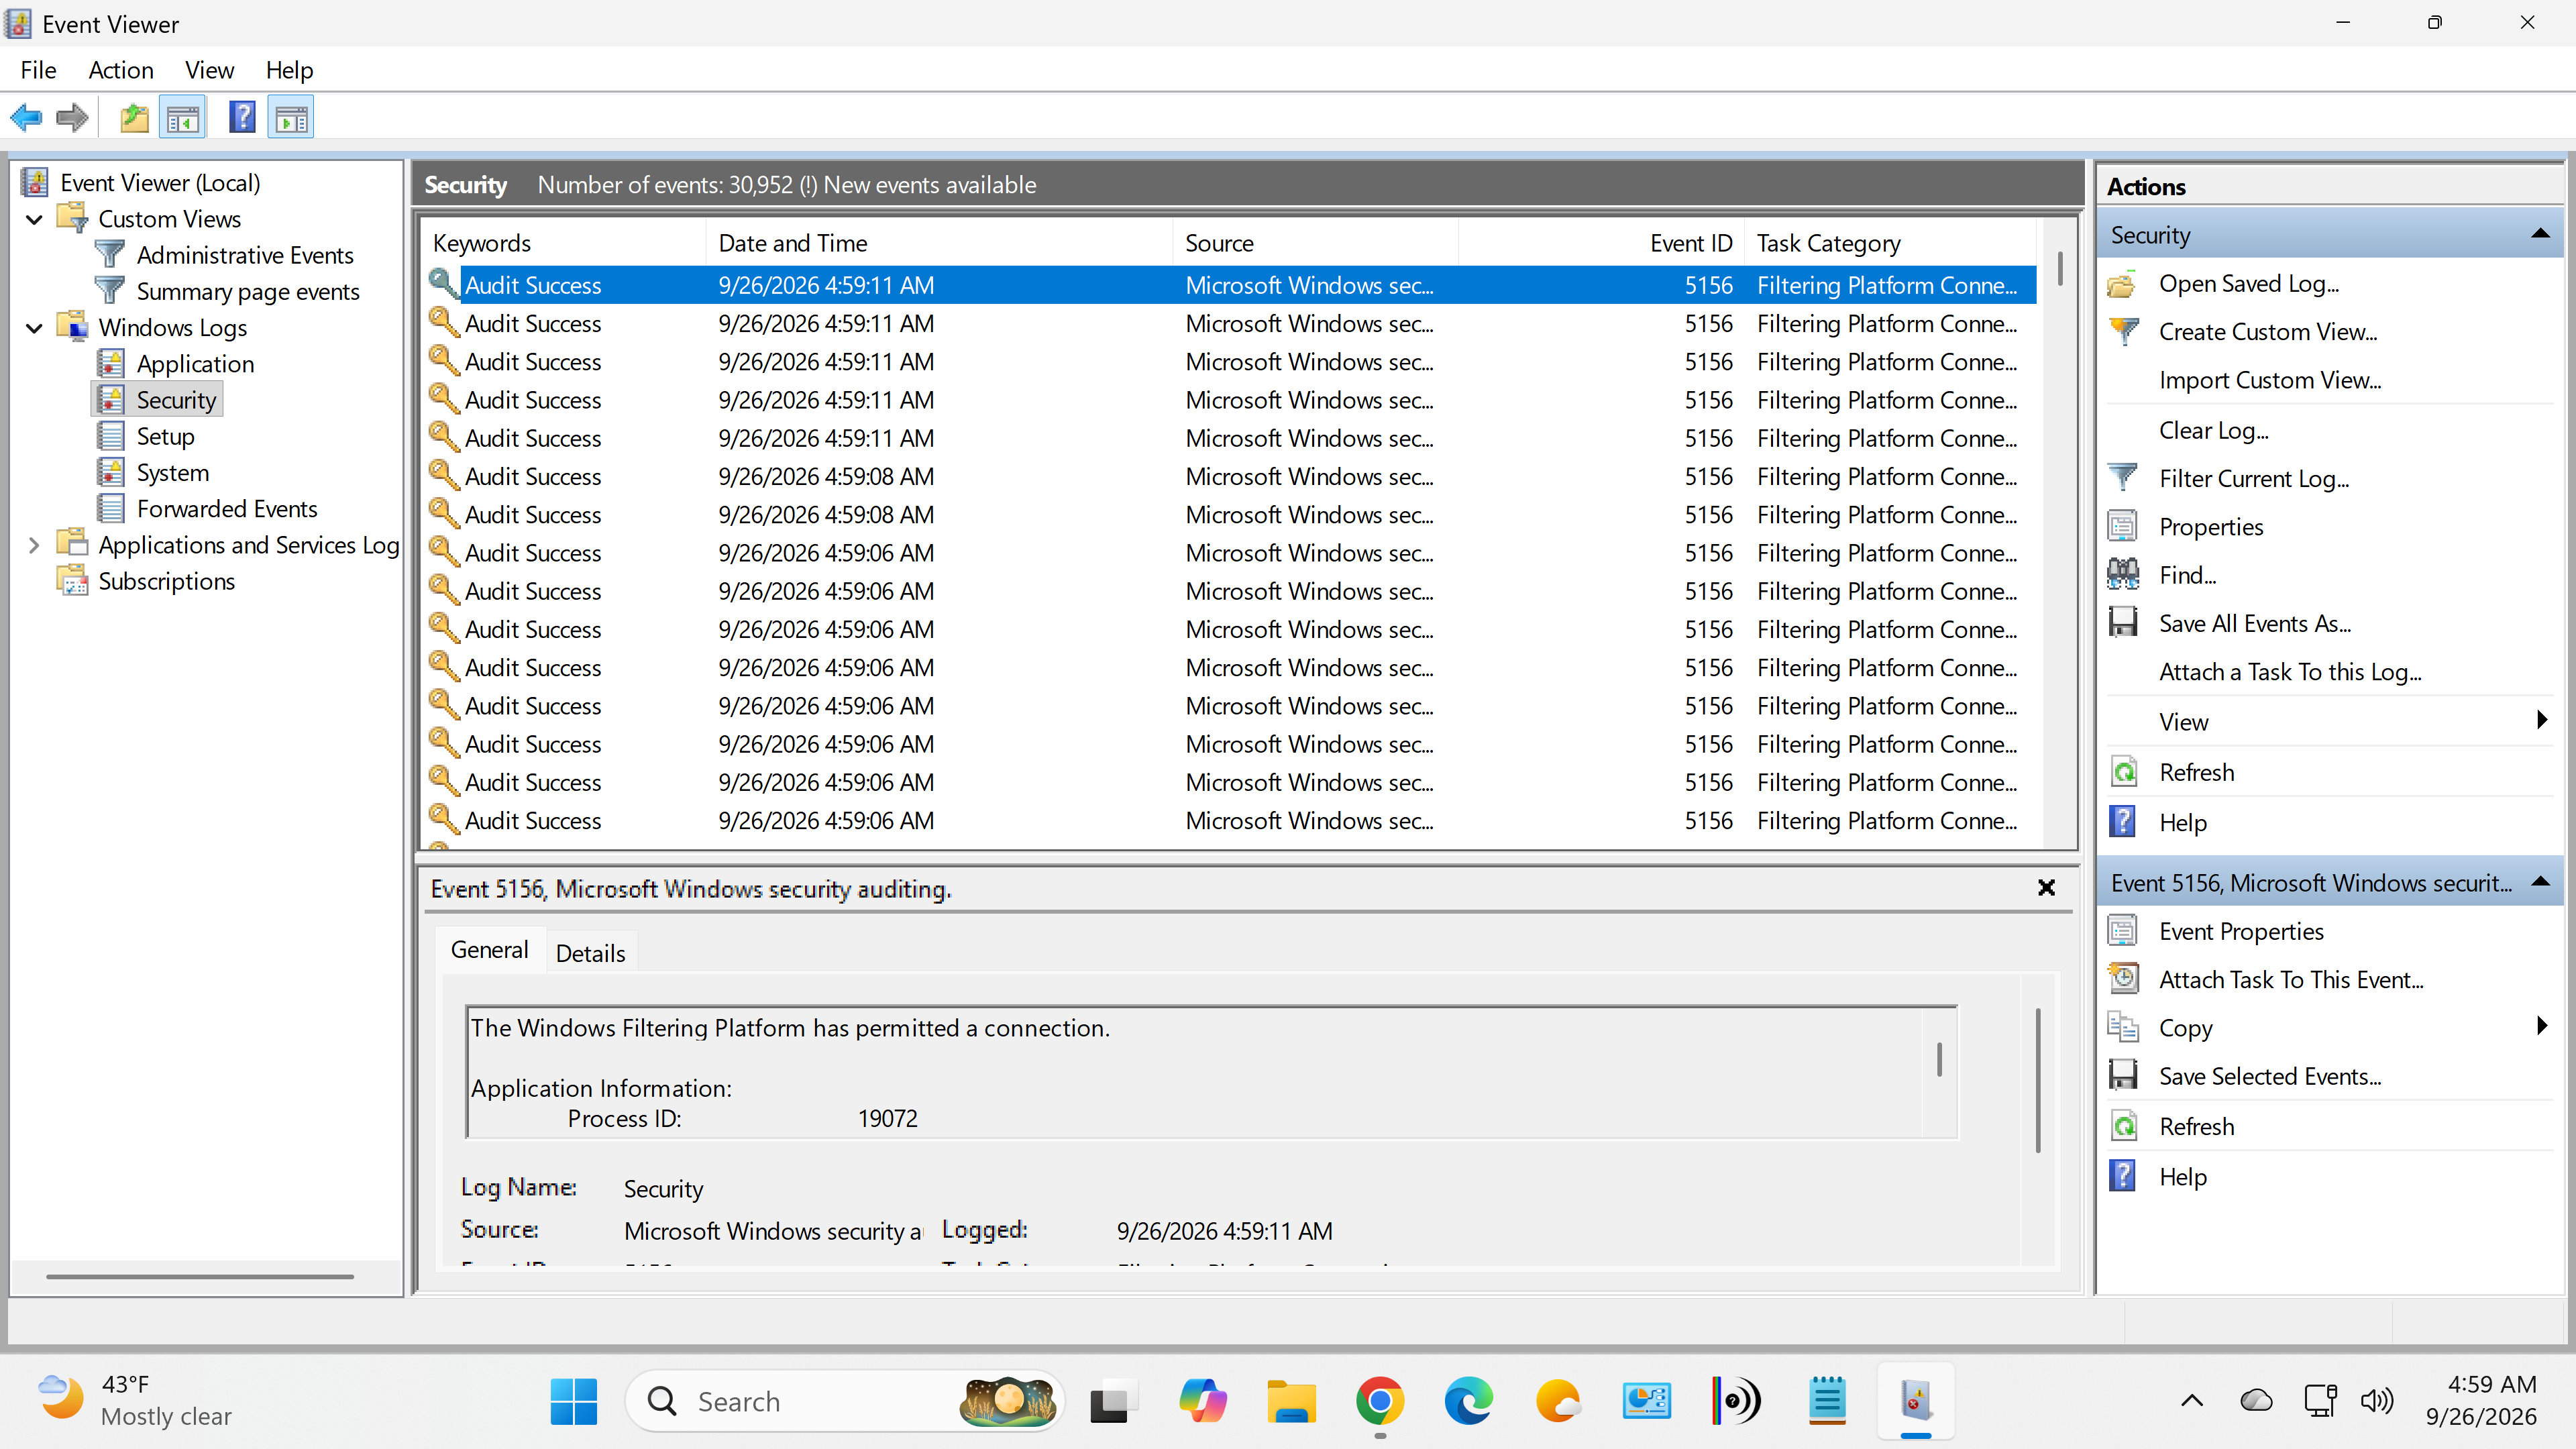Image resolution: width=2576 pixels, height=1449 pixels.
Task: Click the Save Selected Events floppy icon
Action: (x=2123, y=1076)
